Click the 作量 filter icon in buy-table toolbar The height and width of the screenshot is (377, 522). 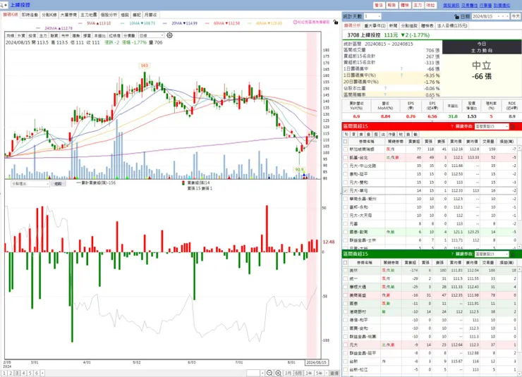coord(391,135)
